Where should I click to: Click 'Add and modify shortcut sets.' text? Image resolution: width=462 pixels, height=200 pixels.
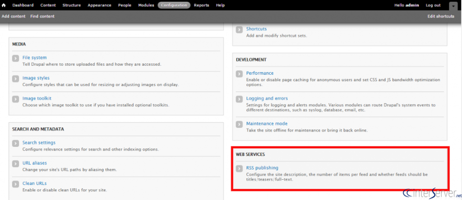[277, 36]
